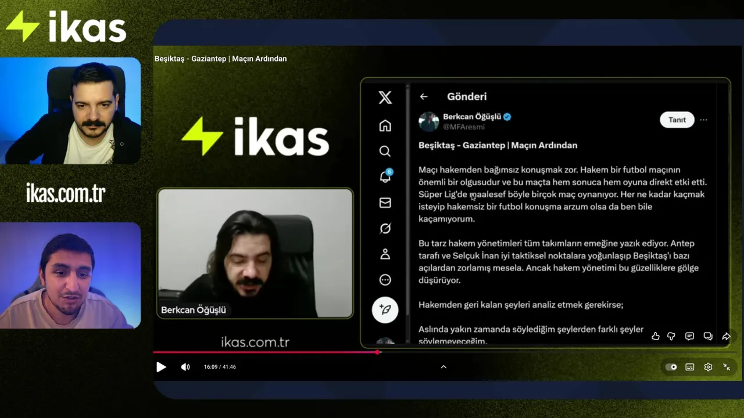Click the thumbs up like icon
The image size is (744, 418).
[656, 336]
